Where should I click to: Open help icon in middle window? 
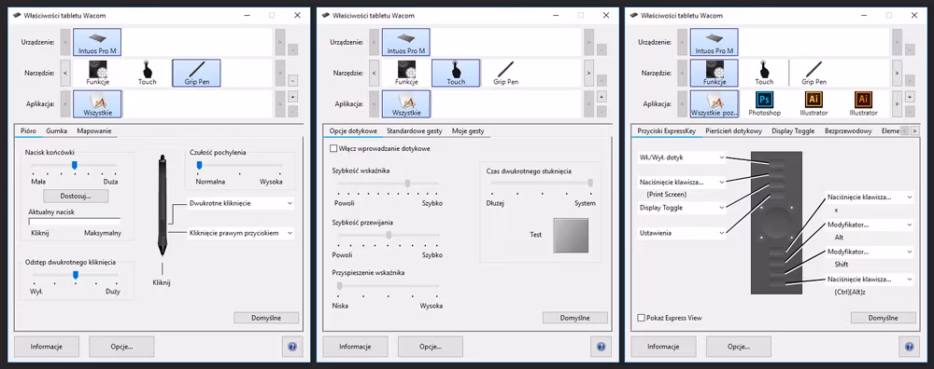(x=601, y=347)
